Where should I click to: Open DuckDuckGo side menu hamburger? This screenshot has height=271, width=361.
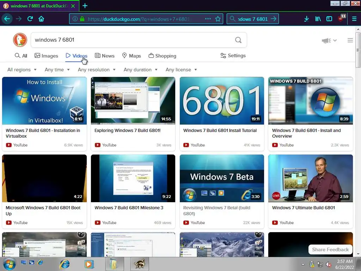click(x=350, y=40)
